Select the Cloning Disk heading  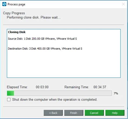(x=17, y=32)
